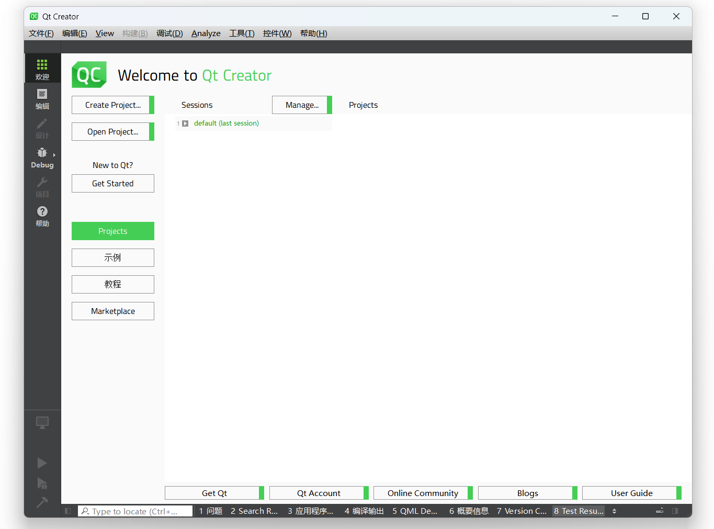The height and width of the screenshot is (529, 714).
Task: Open the Blogs button
Action: (528, 493)
